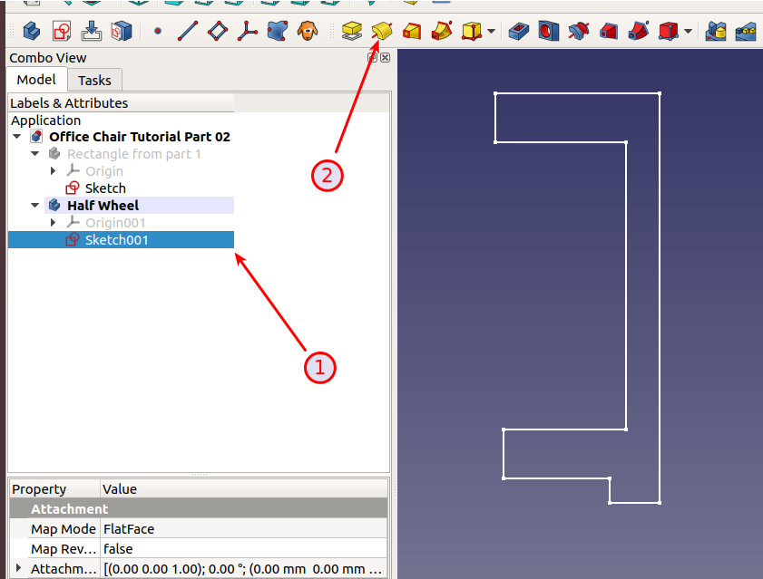This screenshot has height=579, width=763.
Task: Click the datum line icon
Action: point(188,32)
